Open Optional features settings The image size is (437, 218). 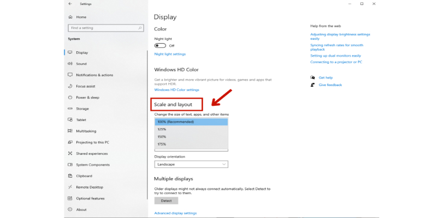[x=90, y=198]
